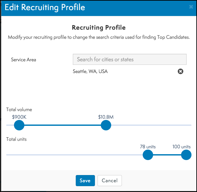Click the Total units label
Screen dimensions: 197x192
pyautogui.click(x=16, y=139)
